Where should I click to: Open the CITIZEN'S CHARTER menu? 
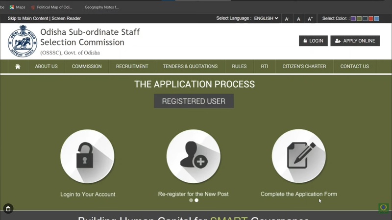pyautogui.click(x=304, y=66)
